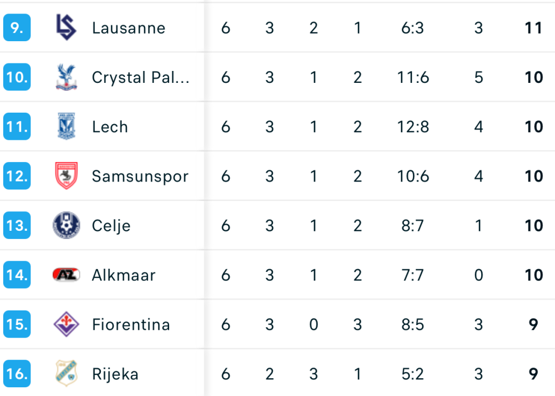
Task: Open the Lausanne team page link
Action: pos(128,28)
